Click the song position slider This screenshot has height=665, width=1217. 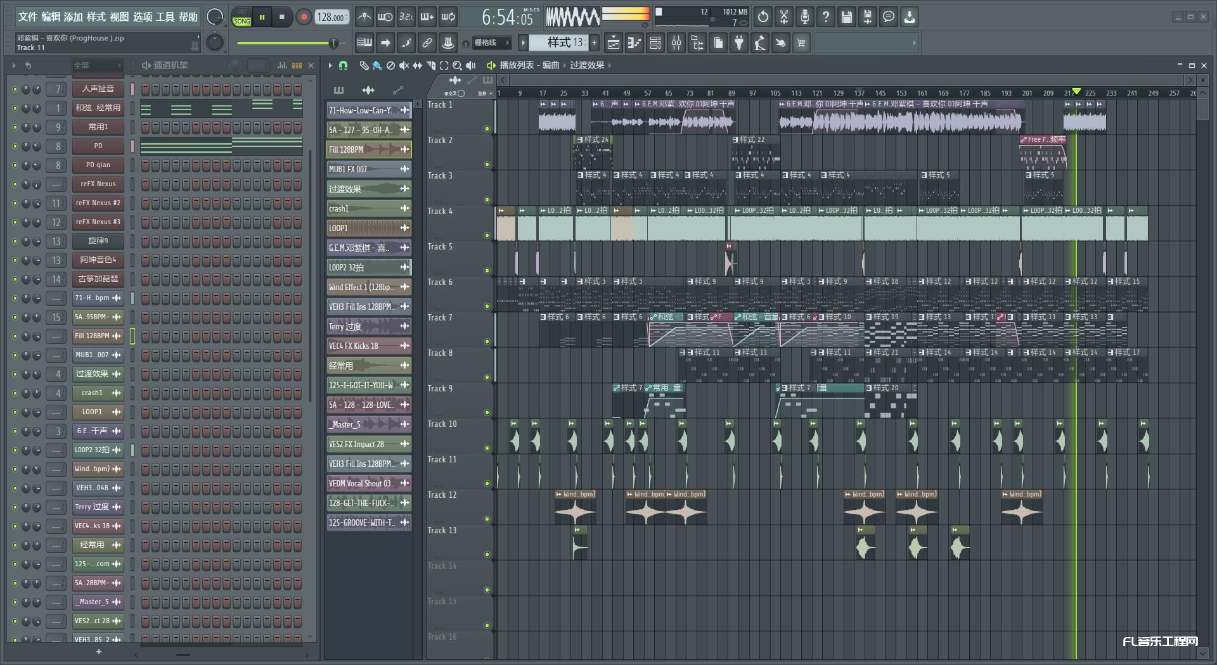click(x=290, y=43)
